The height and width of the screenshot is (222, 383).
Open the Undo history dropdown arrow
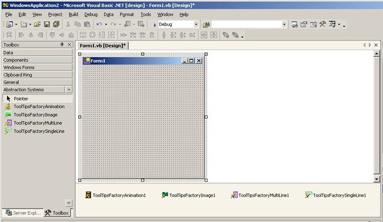point(106,25)
